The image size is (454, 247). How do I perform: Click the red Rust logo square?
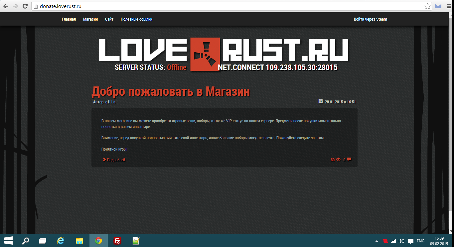(x=205, y=54)
